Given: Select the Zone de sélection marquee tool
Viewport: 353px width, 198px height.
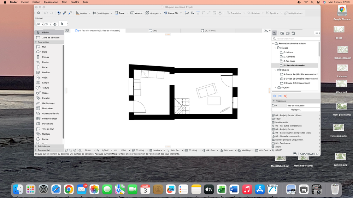Looking at the screenshot, I should point(49,37).
